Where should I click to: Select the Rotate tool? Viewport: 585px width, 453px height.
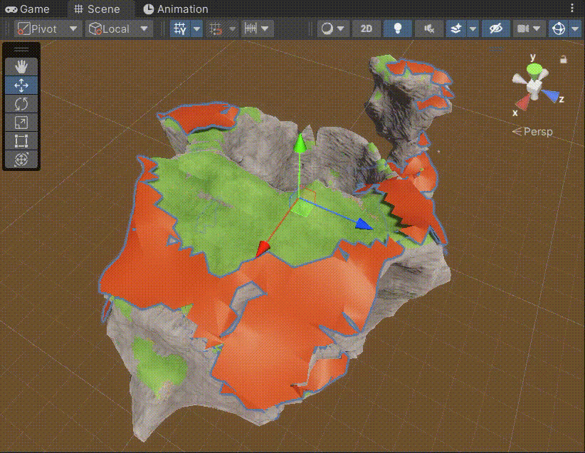click(x=21, y=104)
